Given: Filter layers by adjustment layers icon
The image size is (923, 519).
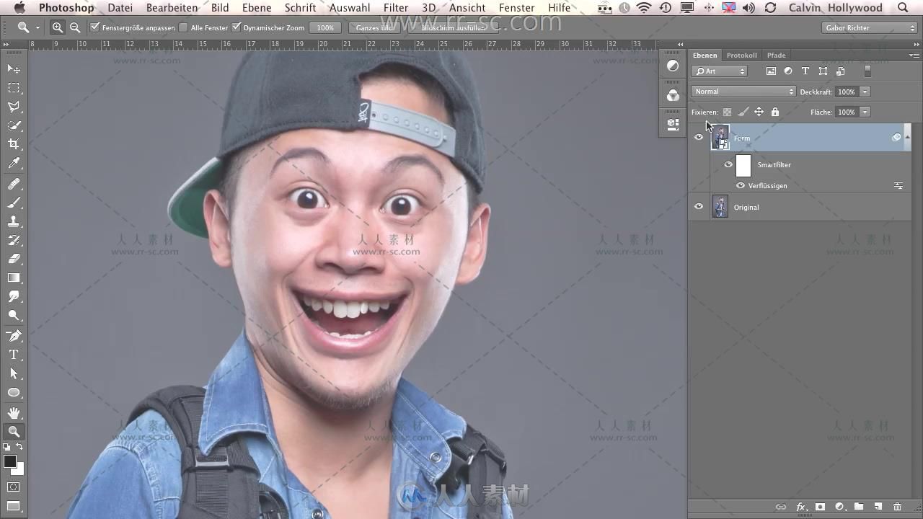Looking at the screenshot, I should coord(788,71).
